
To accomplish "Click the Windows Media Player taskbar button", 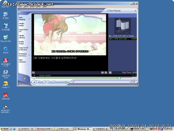I will click(x=83, y=129).
